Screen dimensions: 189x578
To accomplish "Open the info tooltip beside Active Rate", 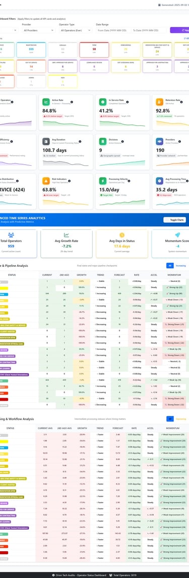I will click(72, 102).
